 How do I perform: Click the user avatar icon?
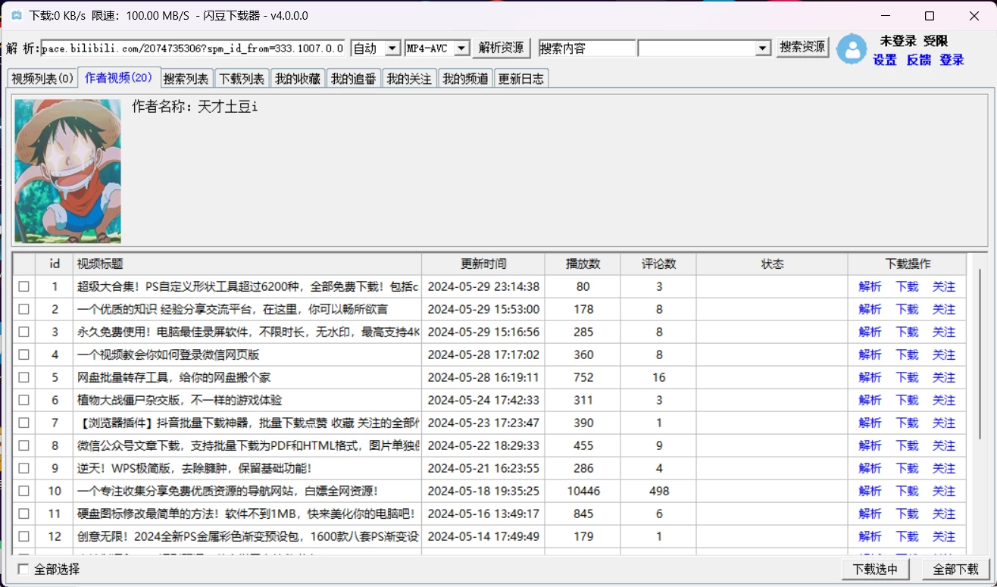[x=852, y=49]
